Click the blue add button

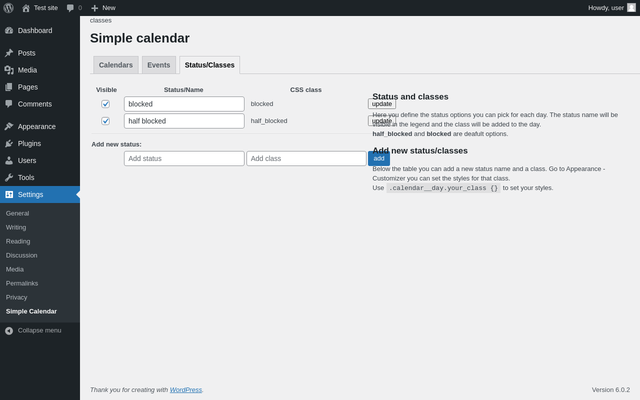tap(379, 158)
